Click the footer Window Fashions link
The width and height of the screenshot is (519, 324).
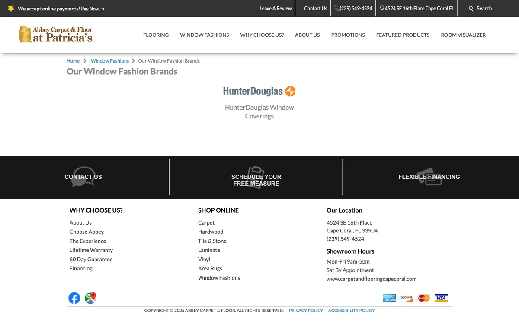(219, 278)
